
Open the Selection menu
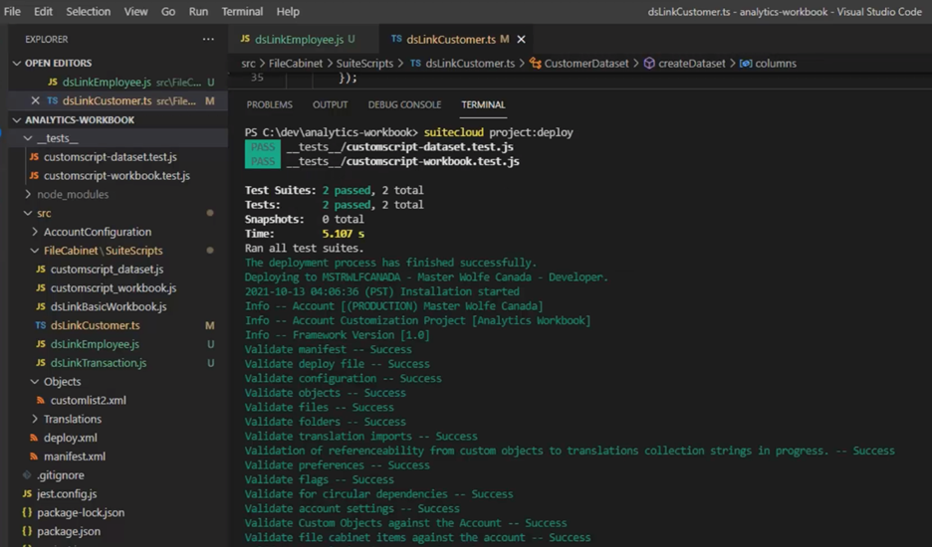pyautogui.click(x=88, y=11)
